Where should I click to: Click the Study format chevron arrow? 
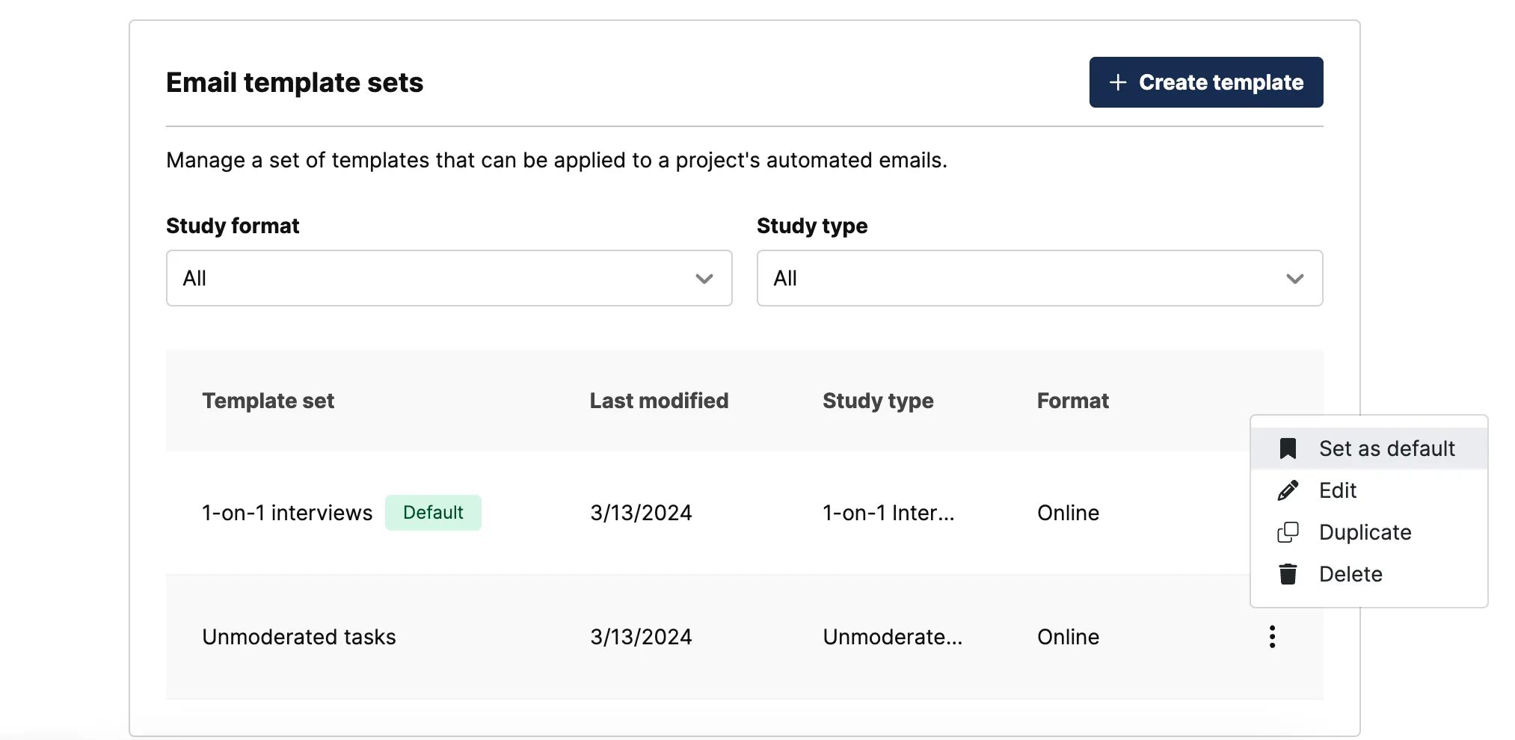704,279
